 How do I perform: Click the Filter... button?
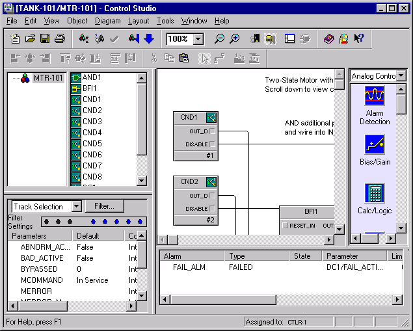point(105,206)
